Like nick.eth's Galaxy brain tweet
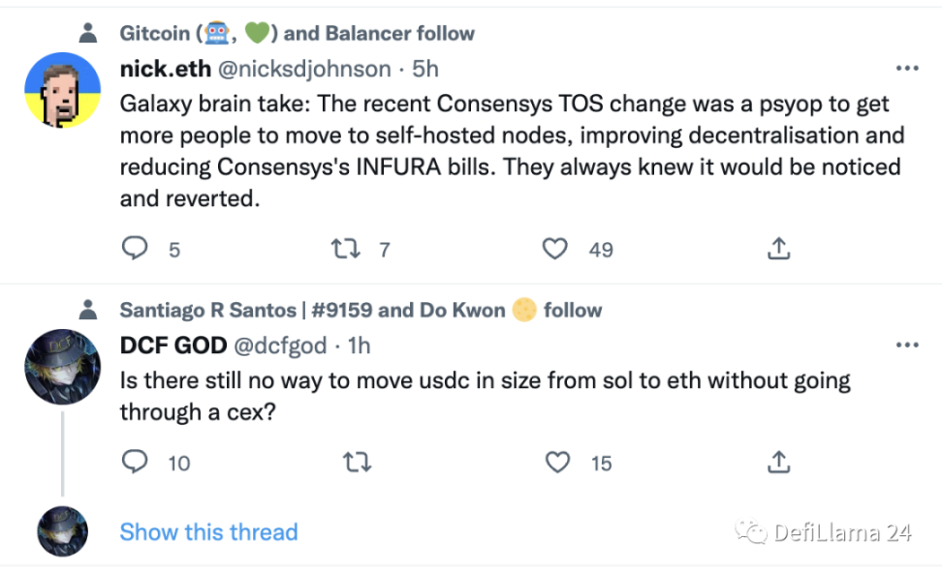Viewport: 942px width, 571px height. [554, 250]
